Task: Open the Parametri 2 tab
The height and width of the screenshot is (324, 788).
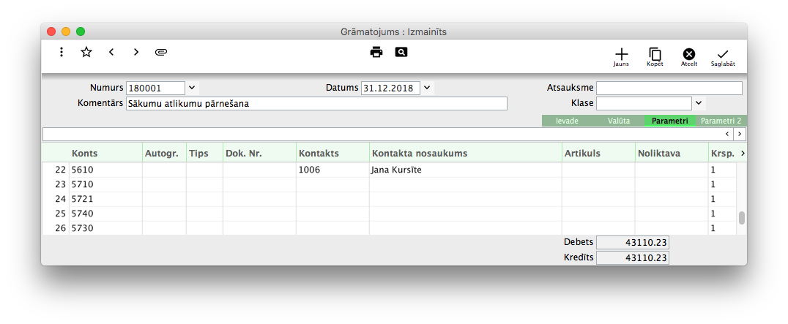Action: click(721, 121)
